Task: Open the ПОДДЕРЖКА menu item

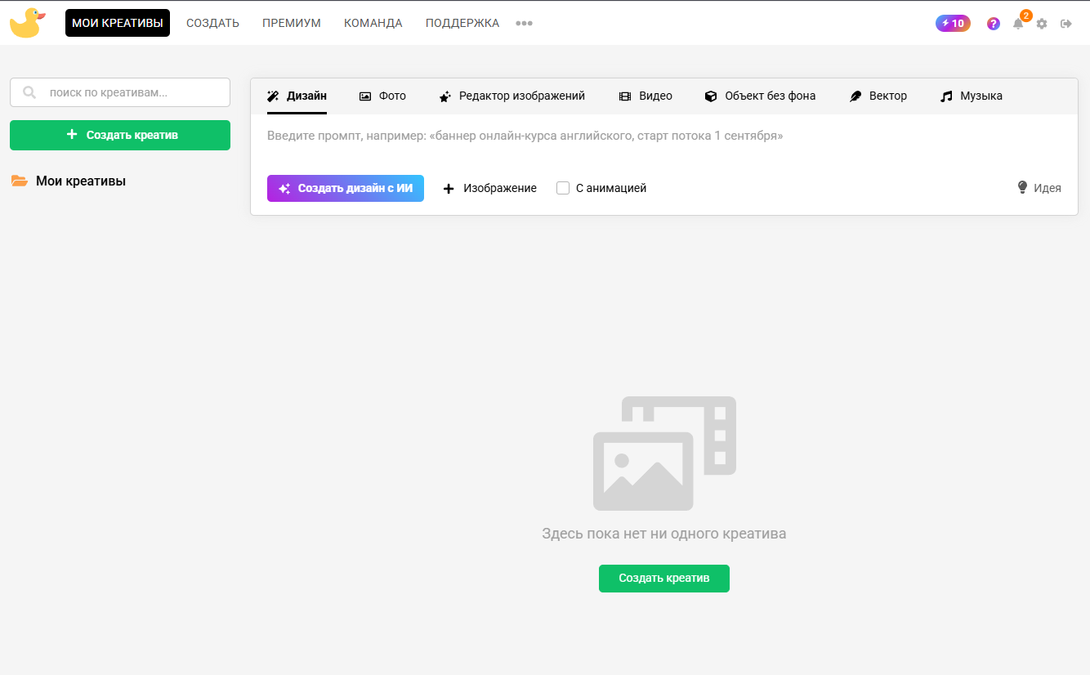Action: point(462,23)
